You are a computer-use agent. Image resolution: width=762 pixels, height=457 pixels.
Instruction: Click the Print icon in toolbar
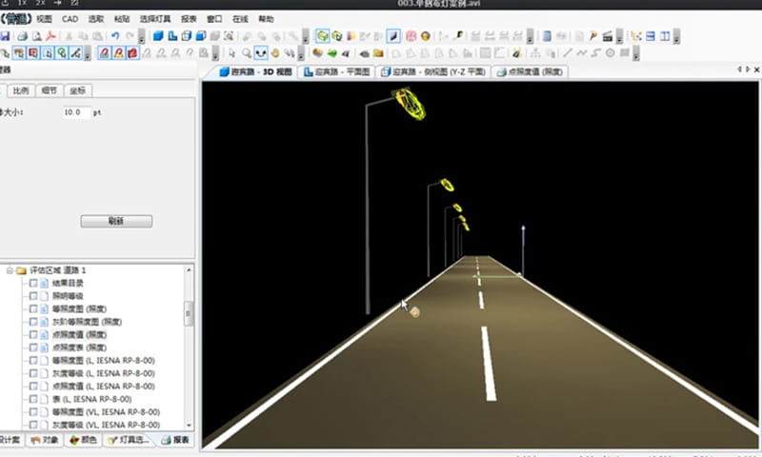22,36
